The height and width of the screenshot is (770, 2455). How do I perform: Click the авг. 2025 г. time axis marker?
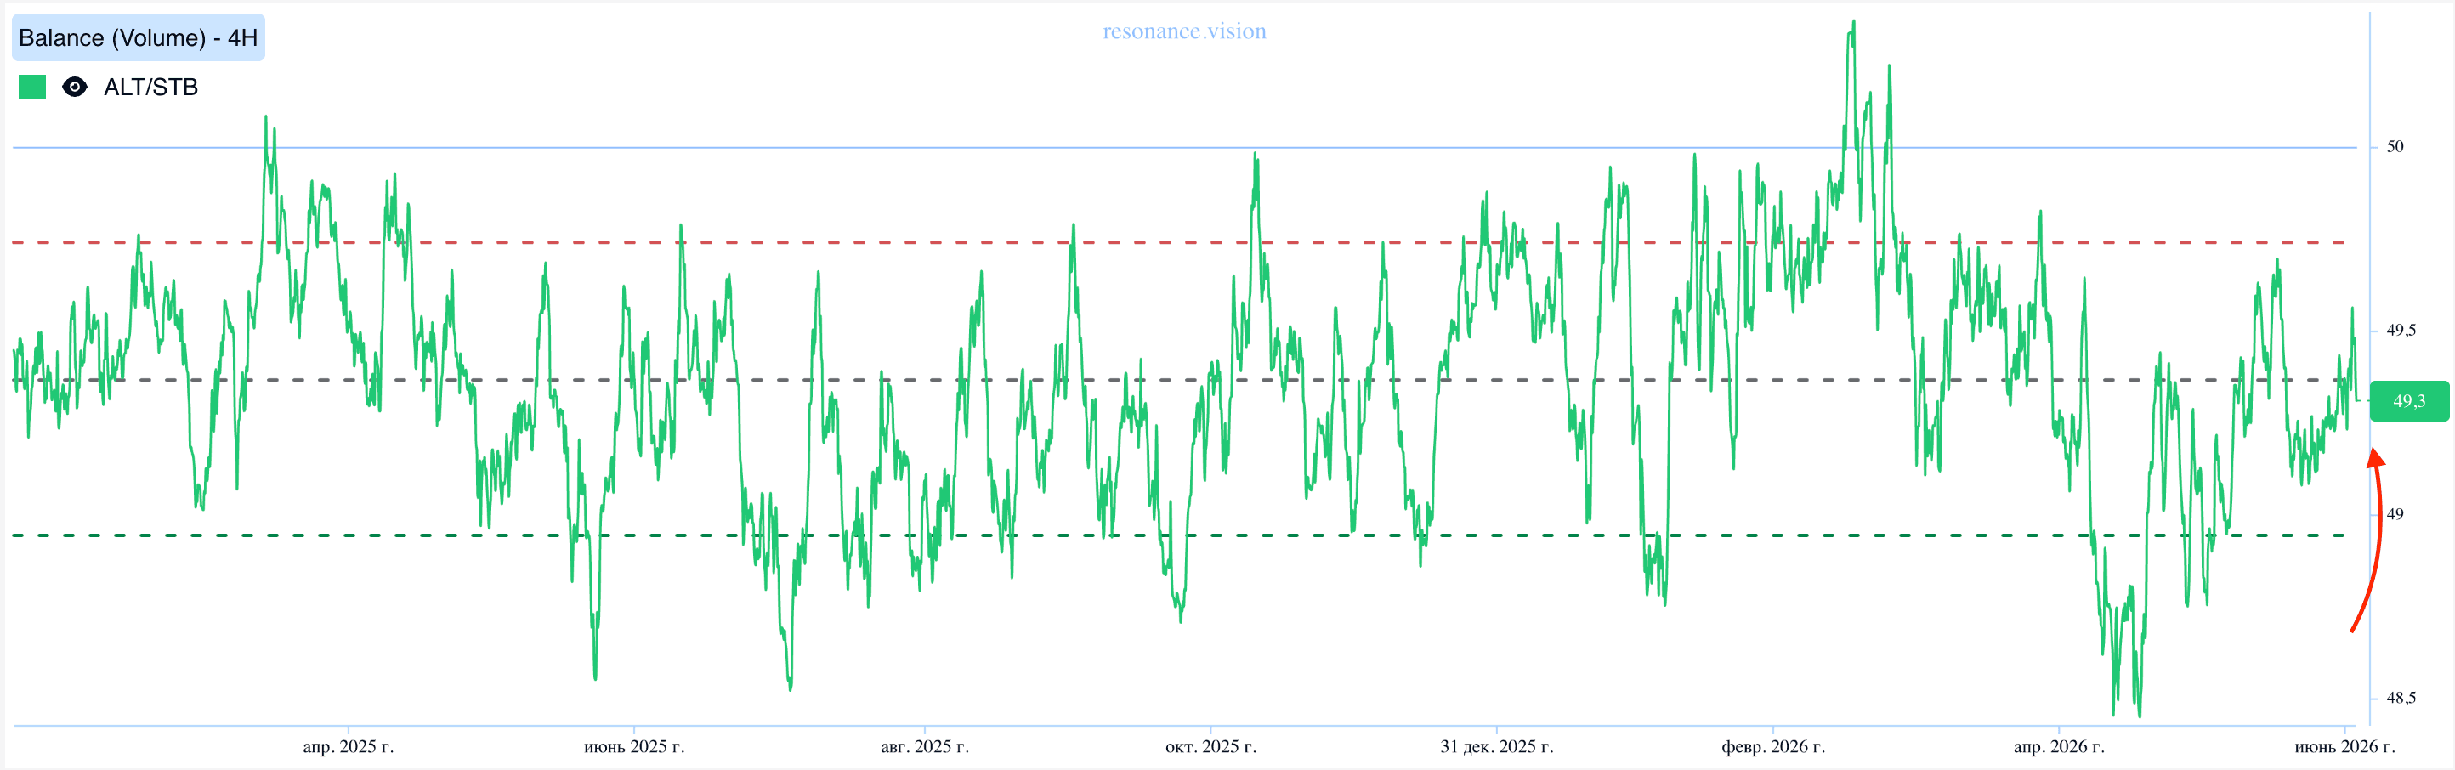[x=924, y=747]
